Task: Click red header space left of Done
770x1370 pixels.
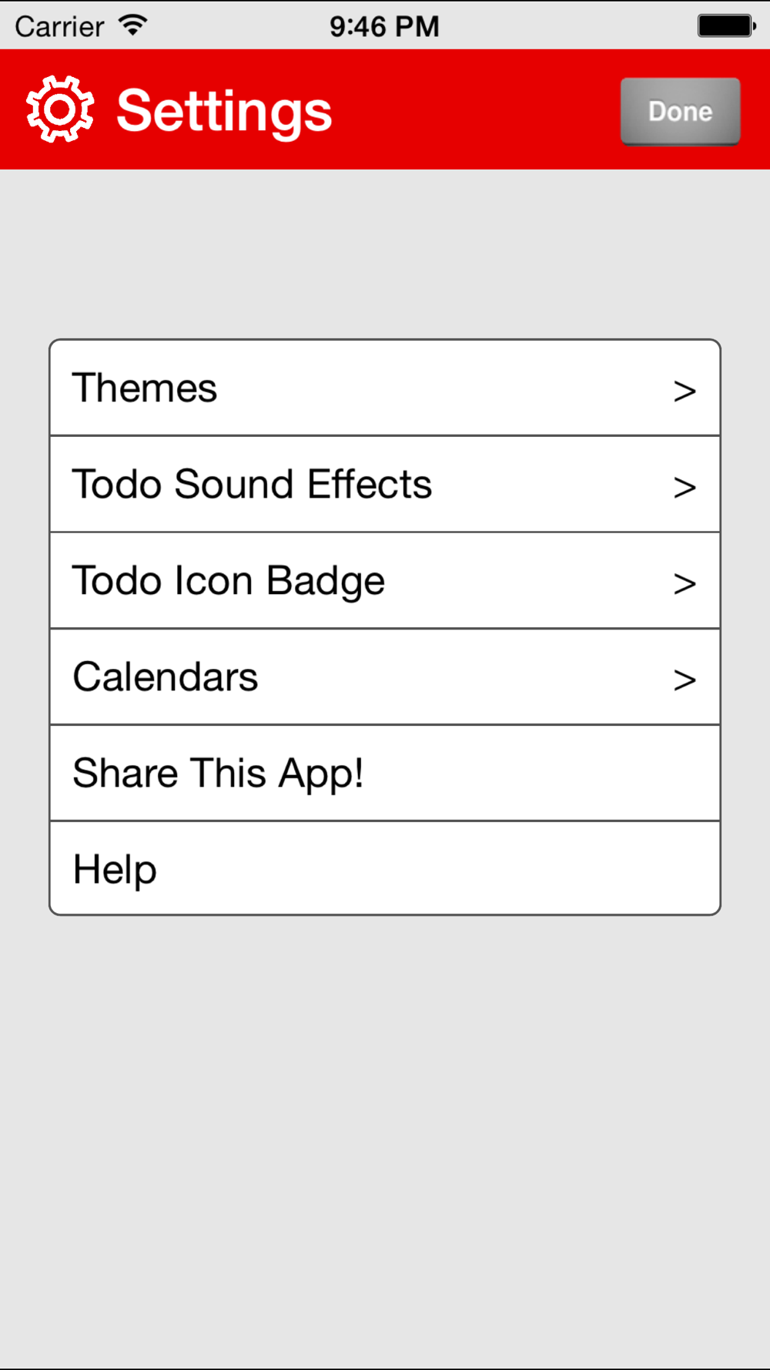Action: point(476,110)
